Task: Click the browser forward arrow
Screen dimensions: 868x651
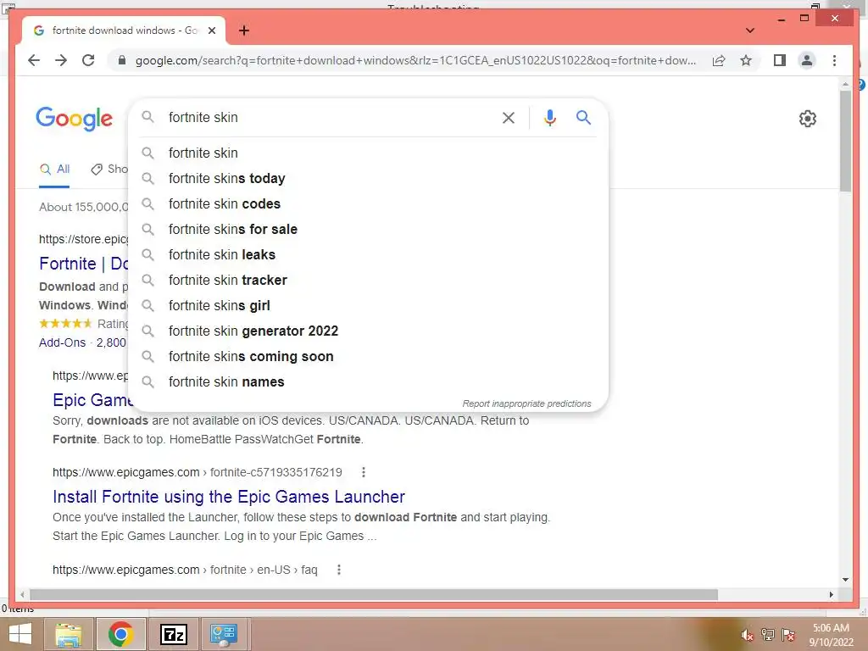Action: point(61,60)
